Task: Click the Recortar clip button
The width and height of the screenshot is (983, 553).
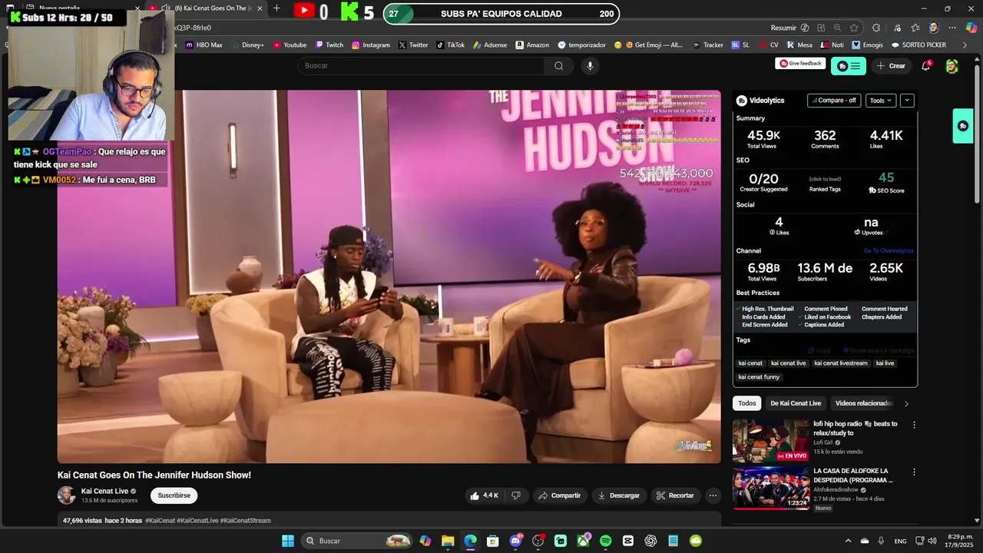Action: click(x=675, y=495)
